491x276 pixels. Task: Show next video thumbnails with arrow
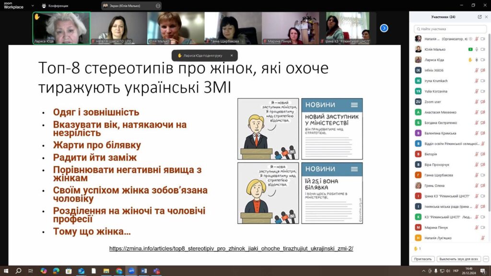point(384,28)
